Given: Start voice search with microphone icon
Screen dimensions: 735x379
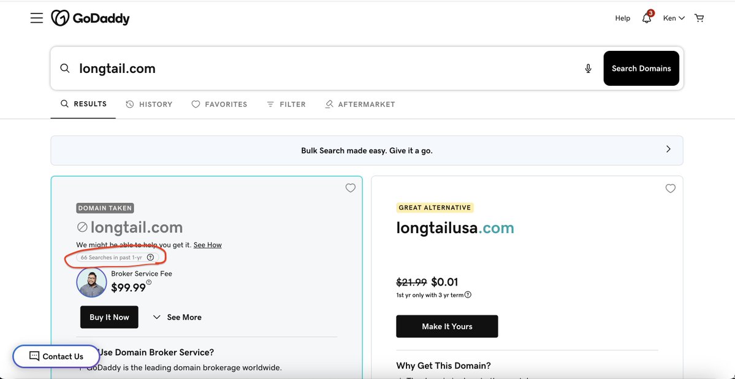Looking at the screenshot, I should click(588, 69).
